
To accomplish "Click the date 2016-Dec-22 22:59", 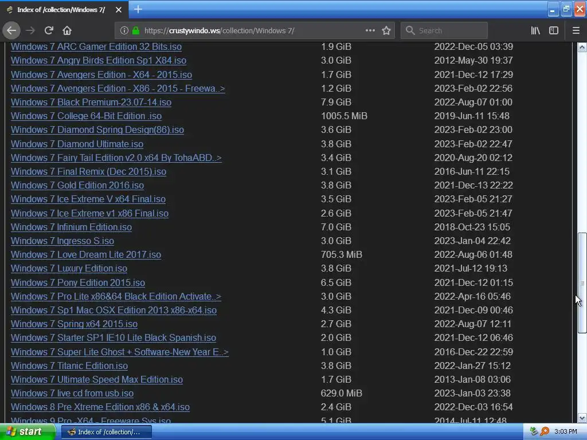I will coord(473,352).
